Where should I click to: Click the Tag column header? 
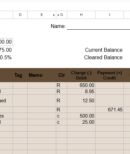click(18, 75)
